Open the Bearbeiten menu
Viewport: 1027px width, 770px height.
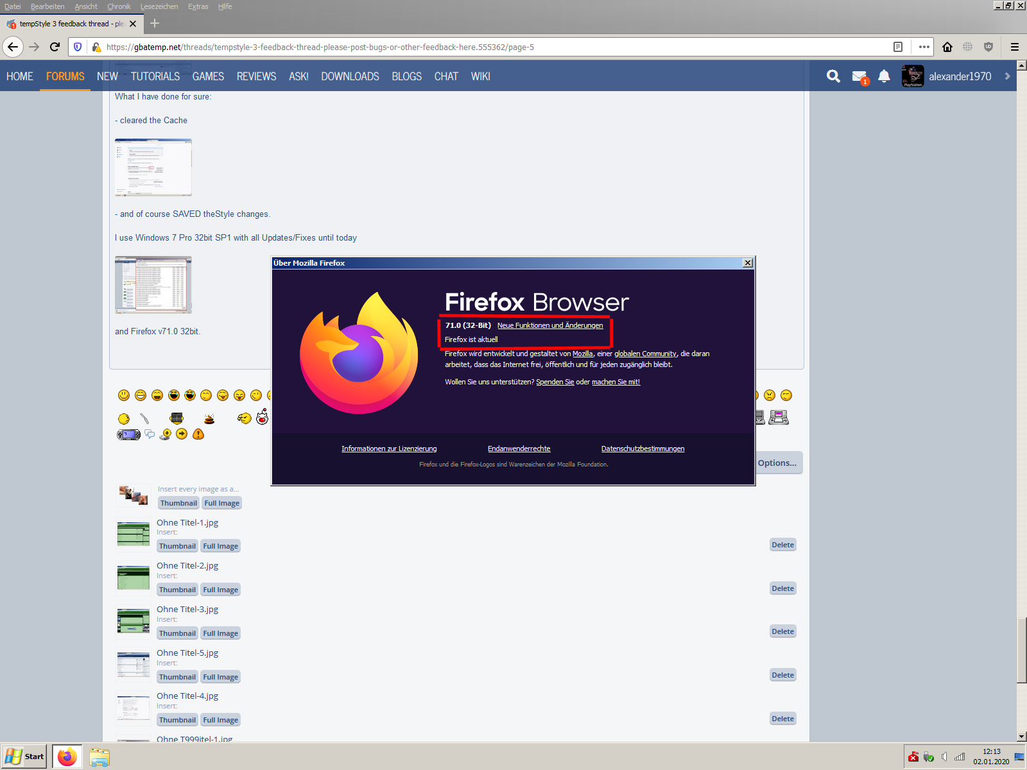coord(47,6)
